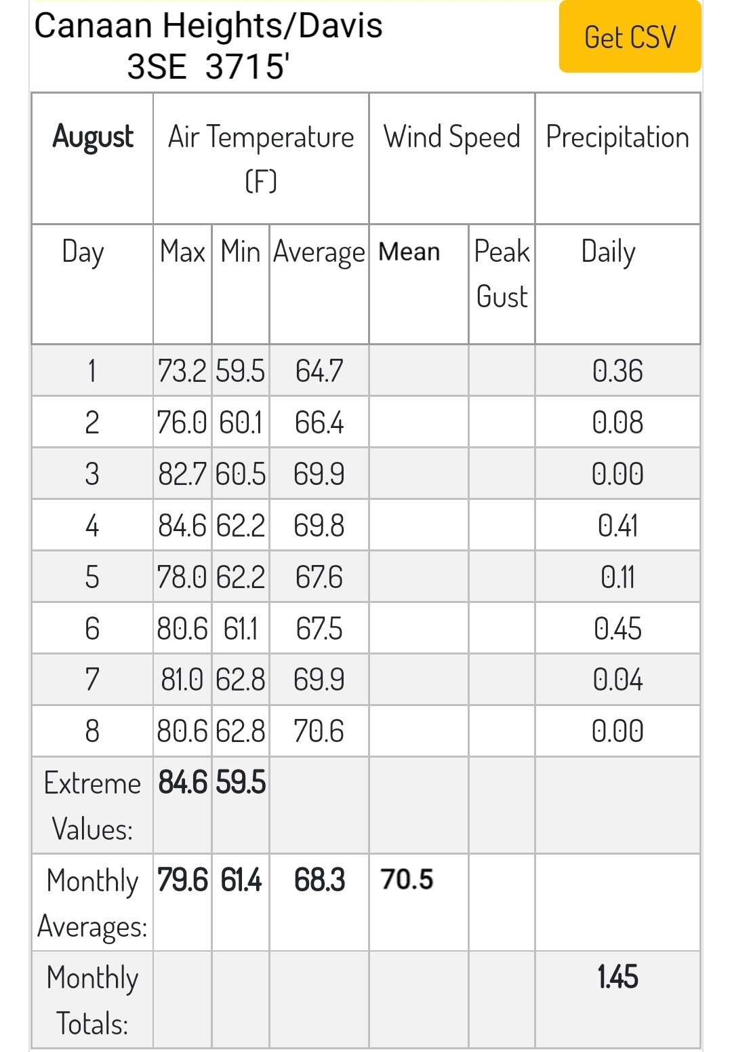Click the Precipitation column header
The height and width of the screenshot is (1052, 732).
617,137
